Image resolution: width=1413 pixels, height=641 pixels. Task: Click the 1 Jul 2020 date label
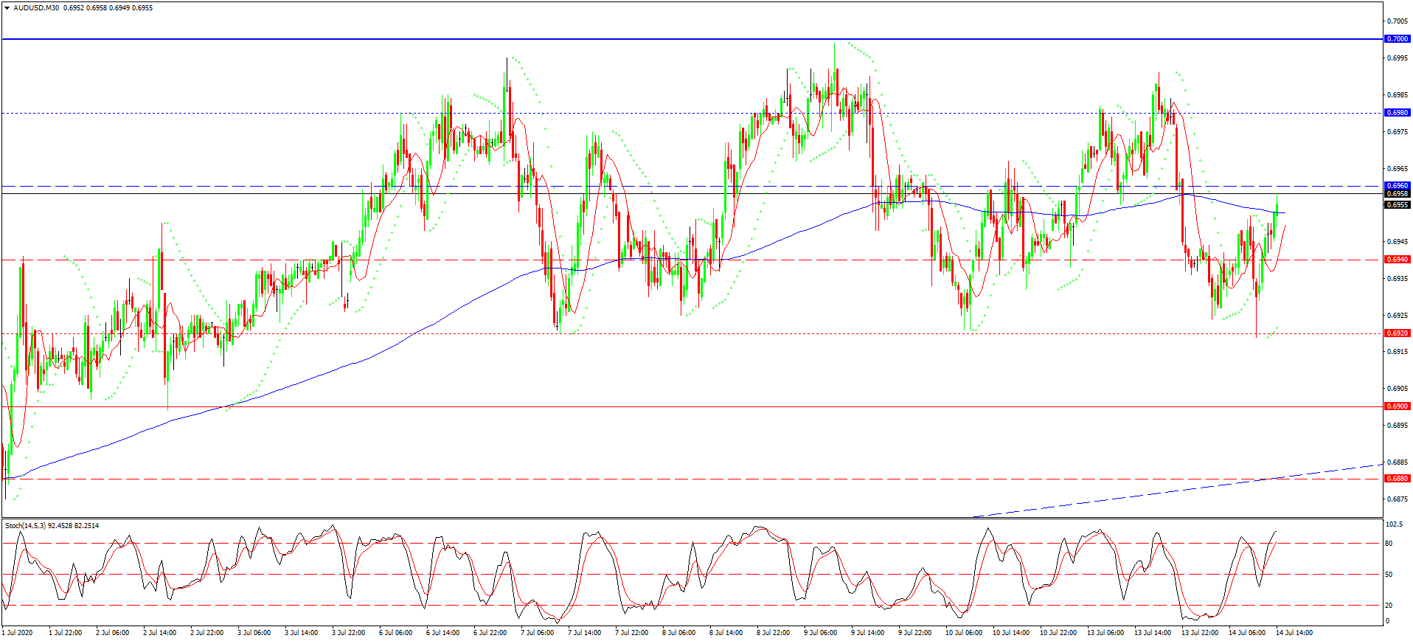tap(18, 633)
